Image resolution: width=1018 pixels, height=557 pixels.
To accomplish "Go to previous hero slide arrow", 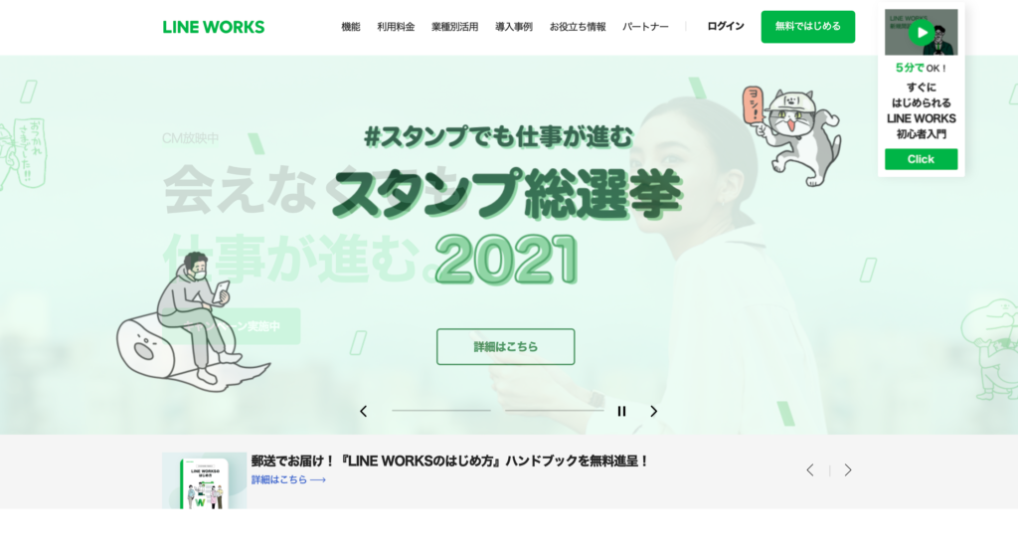I will pyautogui.click(x=364, y=411).
